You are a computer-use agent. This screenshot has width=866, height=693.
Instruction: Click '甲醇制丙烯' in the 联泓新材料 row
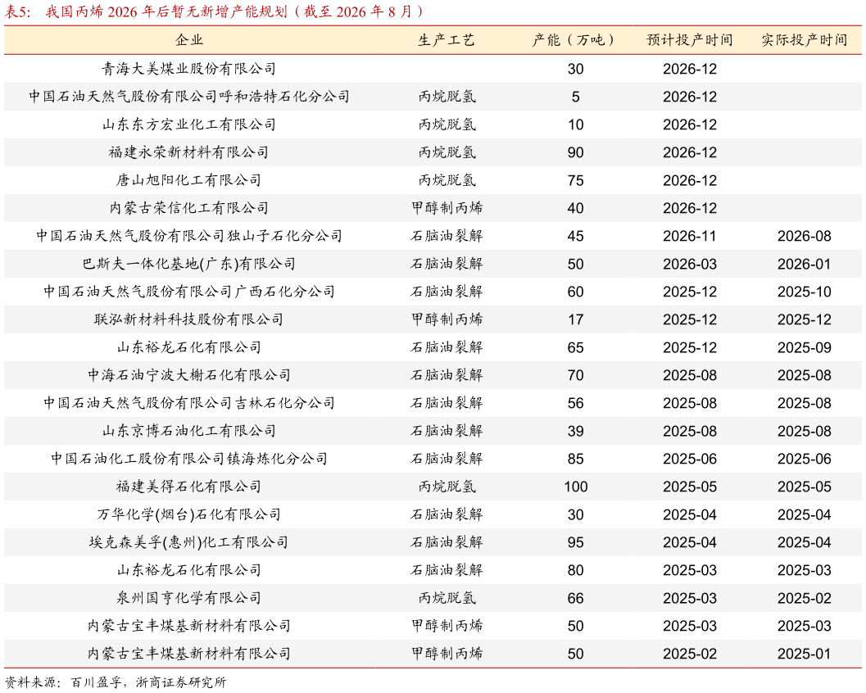tap(447, 319)
